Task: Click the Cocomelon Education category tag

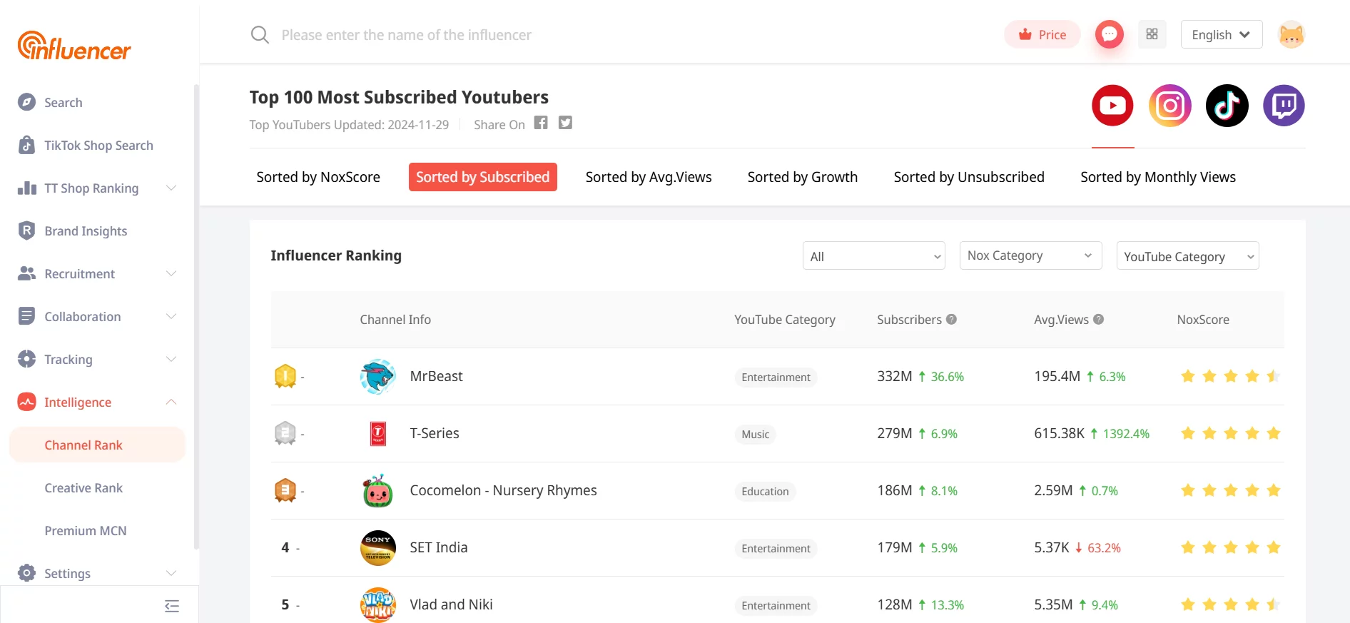Action: point(765,491)
